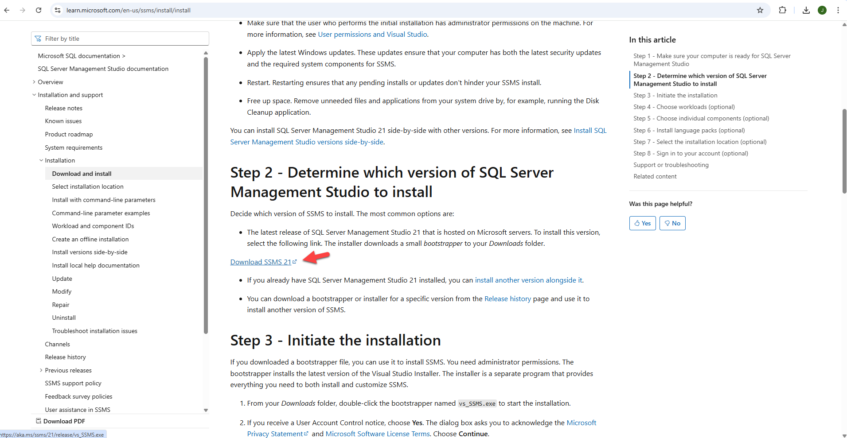
Task: Click the sidebar scroll down arrow
Action: click(x=206, y=410)
